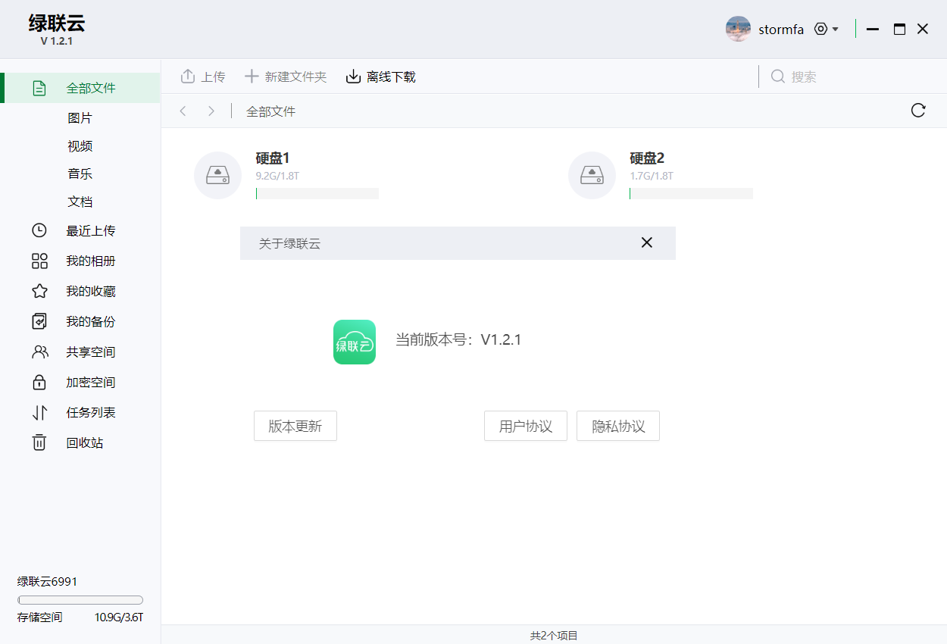Close the 关于绿联云 dialog
Image resolution: width=947 pixels, height=644 pixels.
[x=646, y=242]
